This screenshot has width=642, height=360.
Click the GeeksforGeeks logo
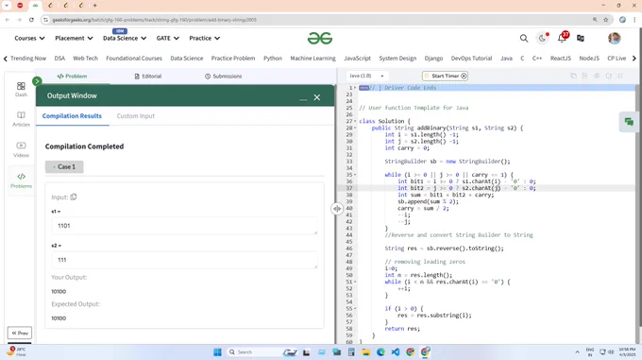[320, 38]
